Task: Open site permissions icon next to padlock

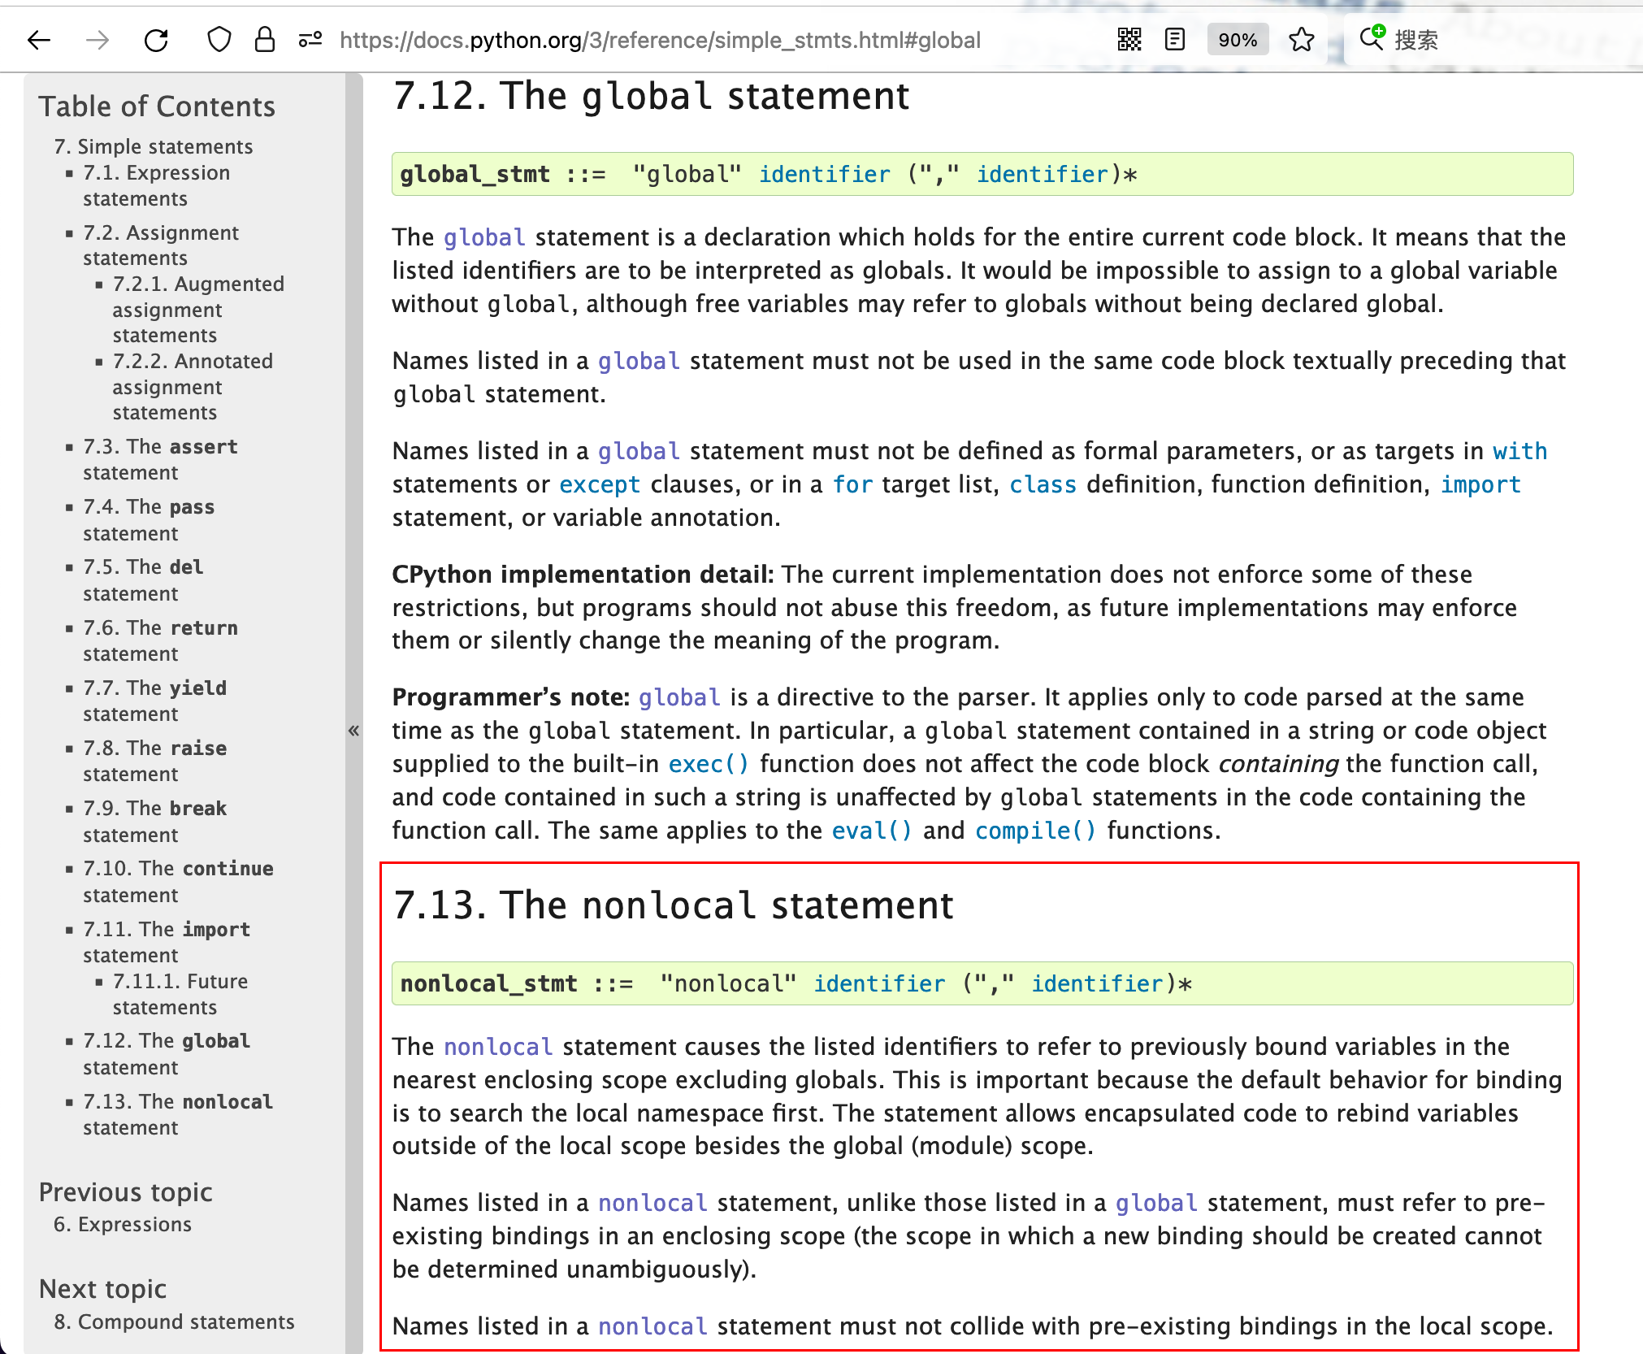Action: (310, 40)
